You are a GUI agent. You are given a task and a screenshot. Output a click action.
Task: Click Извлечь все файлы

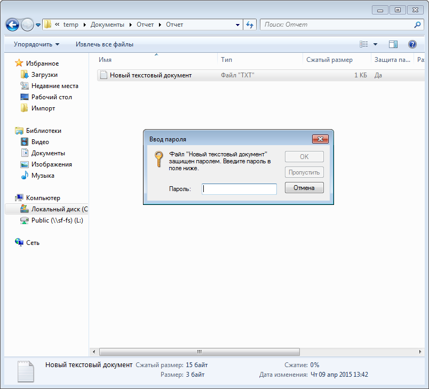click(105, 44)
